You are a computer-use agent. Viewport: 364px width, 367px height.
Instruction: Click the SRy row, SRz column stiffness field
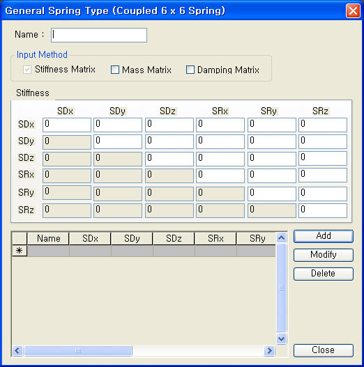[x=323, y=194]
